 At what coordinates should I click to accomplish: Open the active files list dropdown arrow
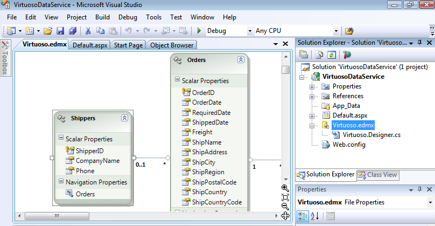276,44
